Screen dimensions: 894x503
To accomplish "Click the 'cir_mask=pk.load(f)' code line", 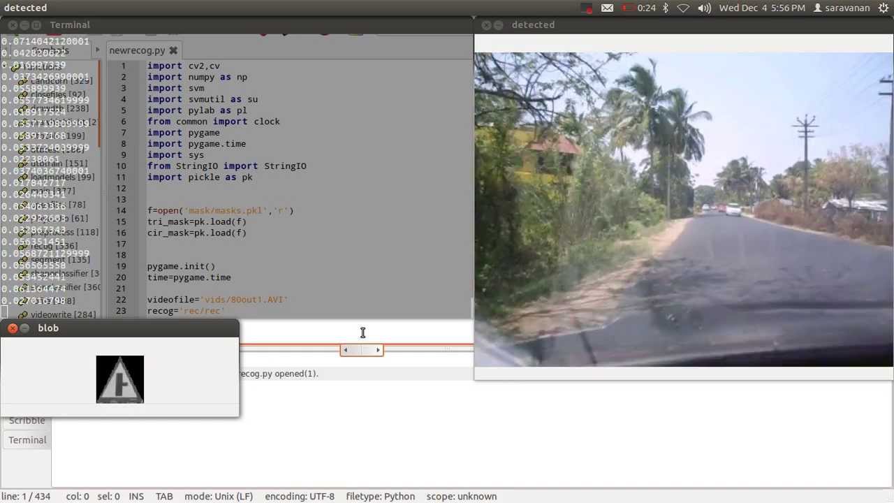I will click(x=197, y=233).
